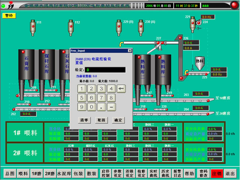
Task: Open the 历史曲线 history curve view
Action: (165, 173)
